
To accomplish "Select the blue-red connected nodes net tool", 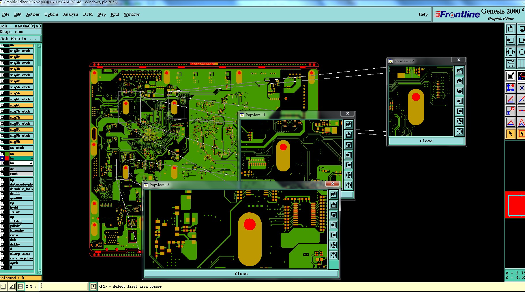I will pos(511,88).
